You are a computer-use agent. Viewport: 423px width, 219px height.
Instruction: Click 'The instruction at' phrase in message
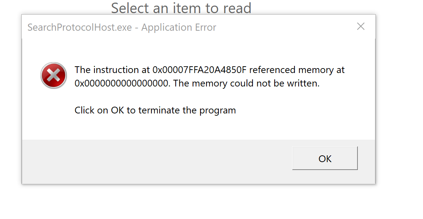point(112,70)
